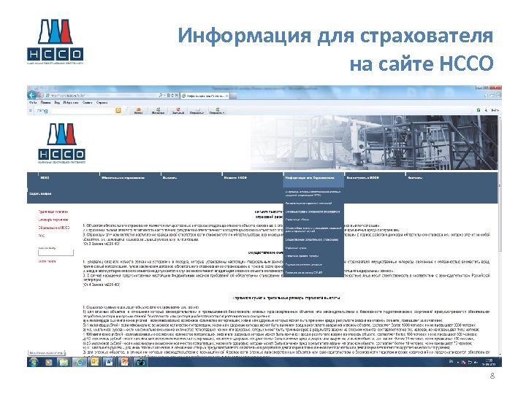Open Windows Media Player from taskbar
Screen dimensions: 526x394
pos(49,362)
